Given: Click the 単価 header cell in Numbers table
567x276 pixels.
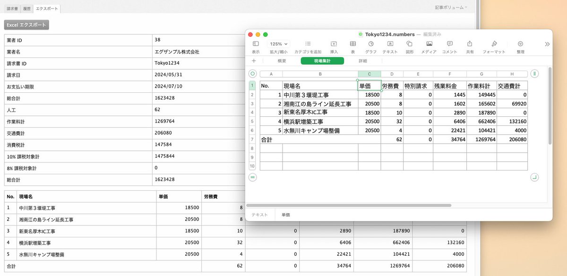Looking at the screenshot, I should (369, 86).
